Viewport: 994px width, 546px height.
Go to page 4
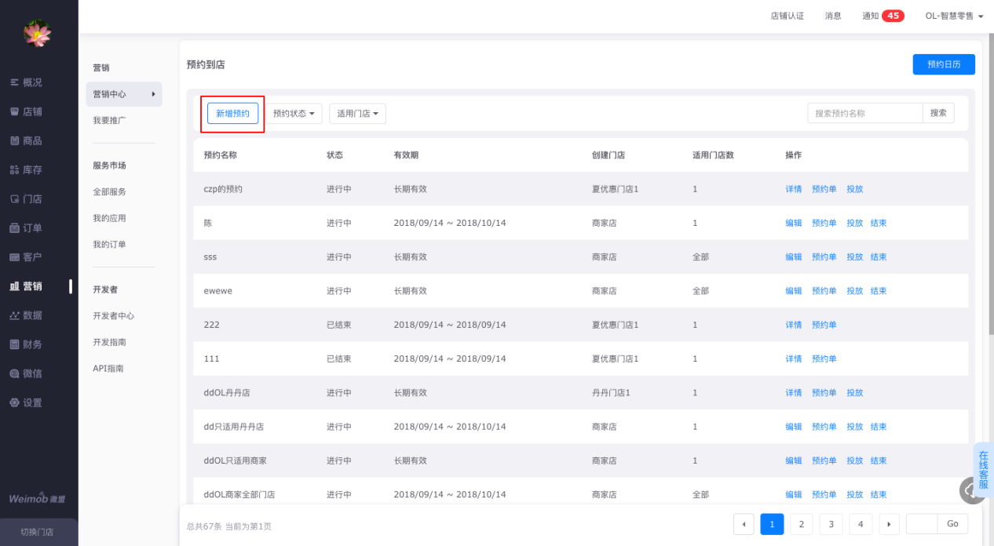861,524
